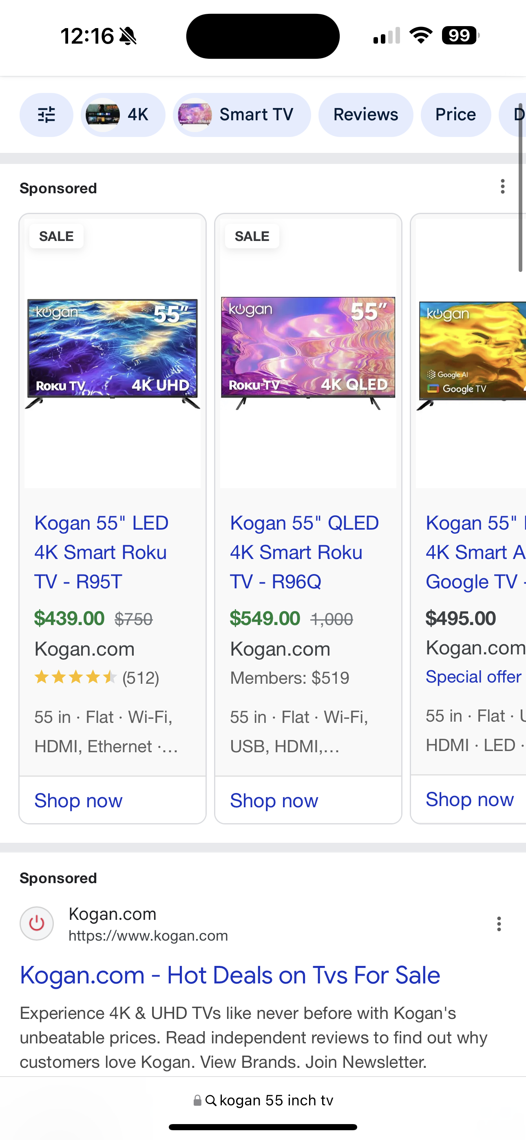This screenshot has width=526, height=1140.
Task: Open Kogan 55" LED 4K Smart Roku title link
Action: pyautogui.click(x=101, y=552)
